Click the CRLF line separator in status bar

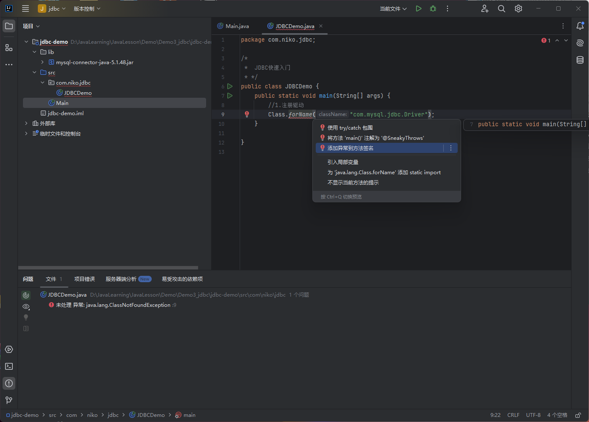(513, 415)
